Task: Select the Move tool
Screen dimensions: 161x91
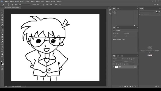Action: pos(2,10)
